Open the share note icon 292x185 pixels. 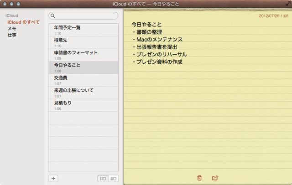point(215,178)
